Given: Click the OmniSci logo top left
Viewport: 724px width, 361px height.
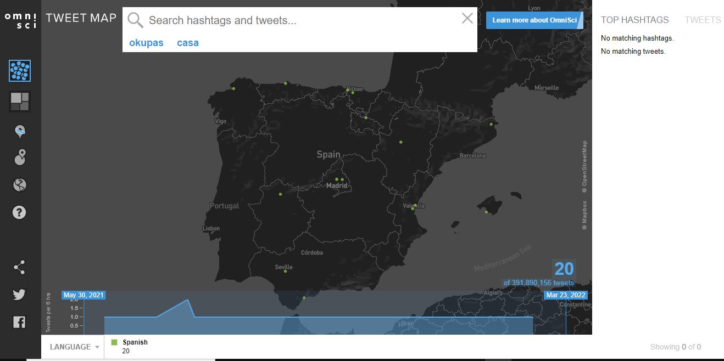Looking at the screenshot, I should [x=20, y=20].
